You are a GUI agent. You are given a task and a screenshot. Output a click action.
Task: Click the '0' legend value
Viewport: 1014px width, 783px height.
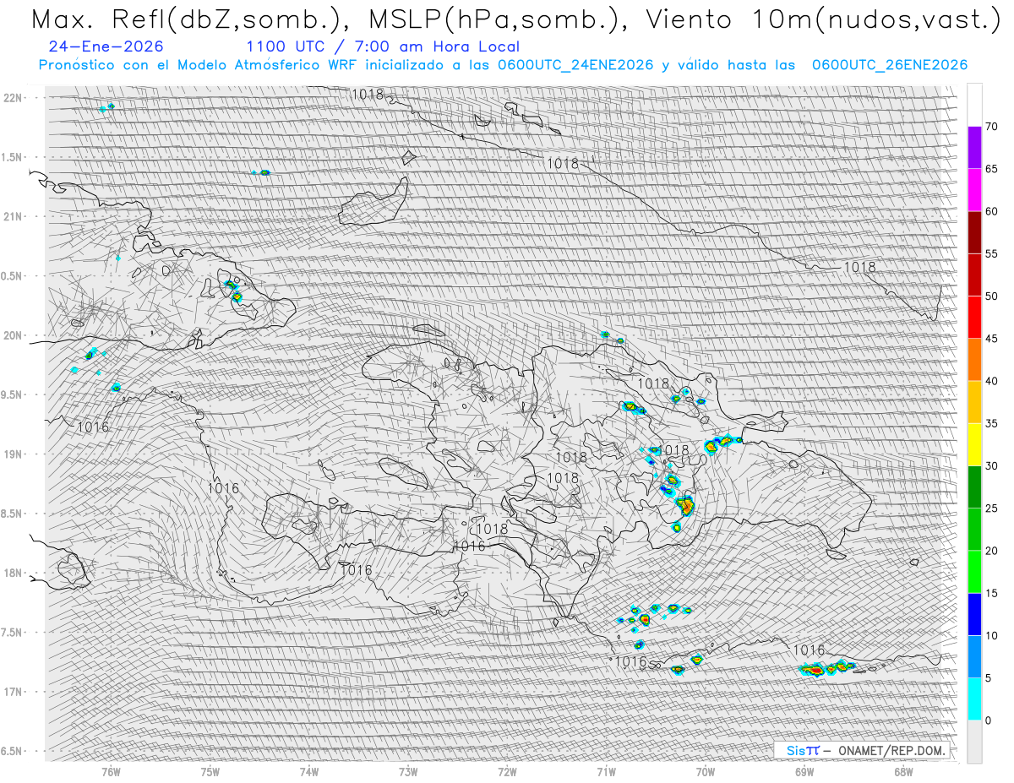(988, 720)
